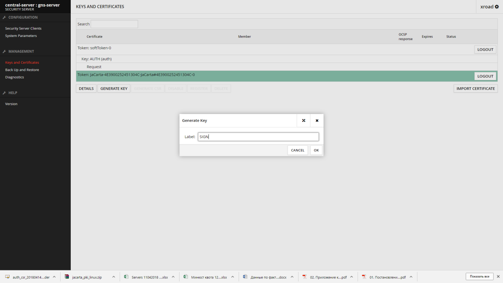
Task: Click the Показать все button
Action: coord(479,277)
